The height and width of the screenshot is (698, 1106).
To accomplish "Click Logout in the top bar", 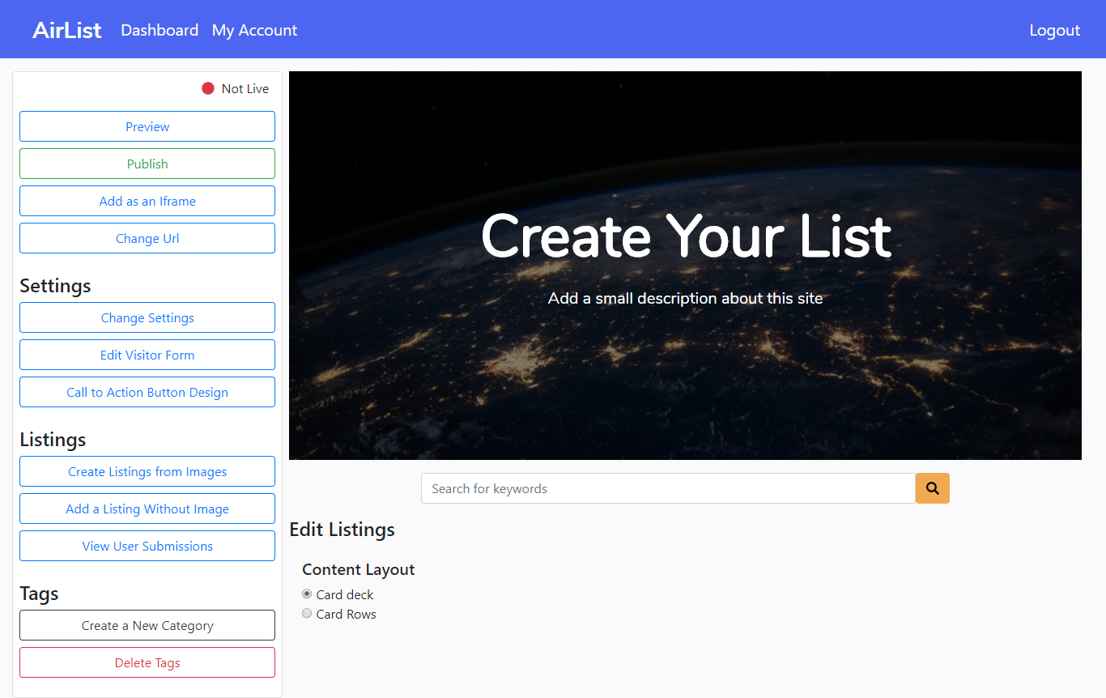I will [x=1054, y=30].
